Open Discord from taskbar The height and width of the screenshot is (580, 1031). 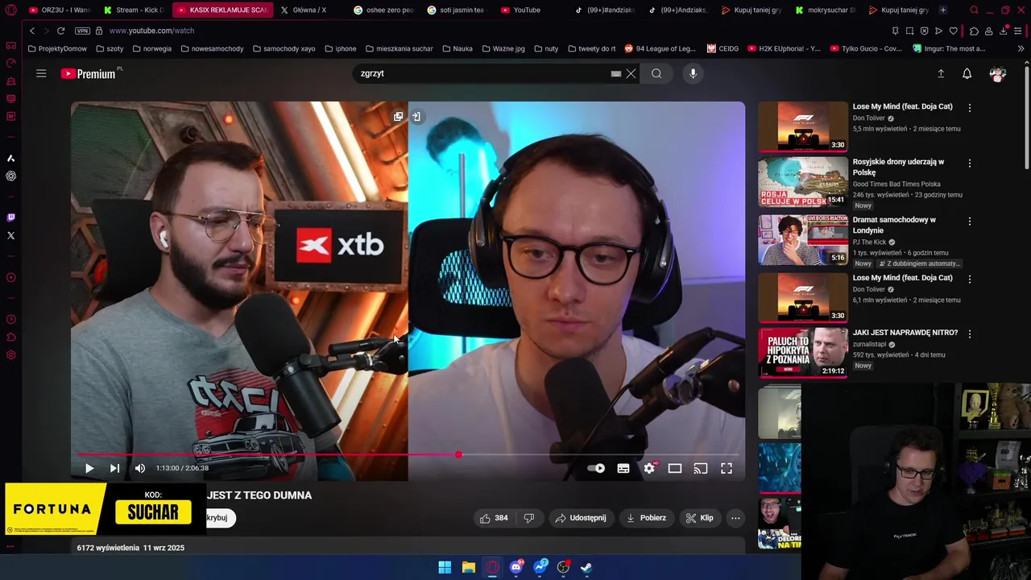click(515, 567)
